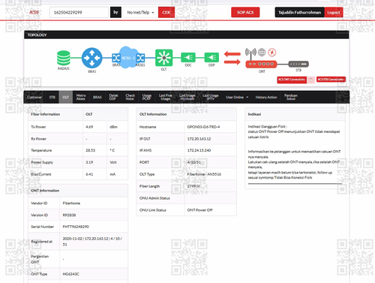Screen dimensions: 375x283
Task: Open the Panduan Solusi tab
Action: coord(291,97)
